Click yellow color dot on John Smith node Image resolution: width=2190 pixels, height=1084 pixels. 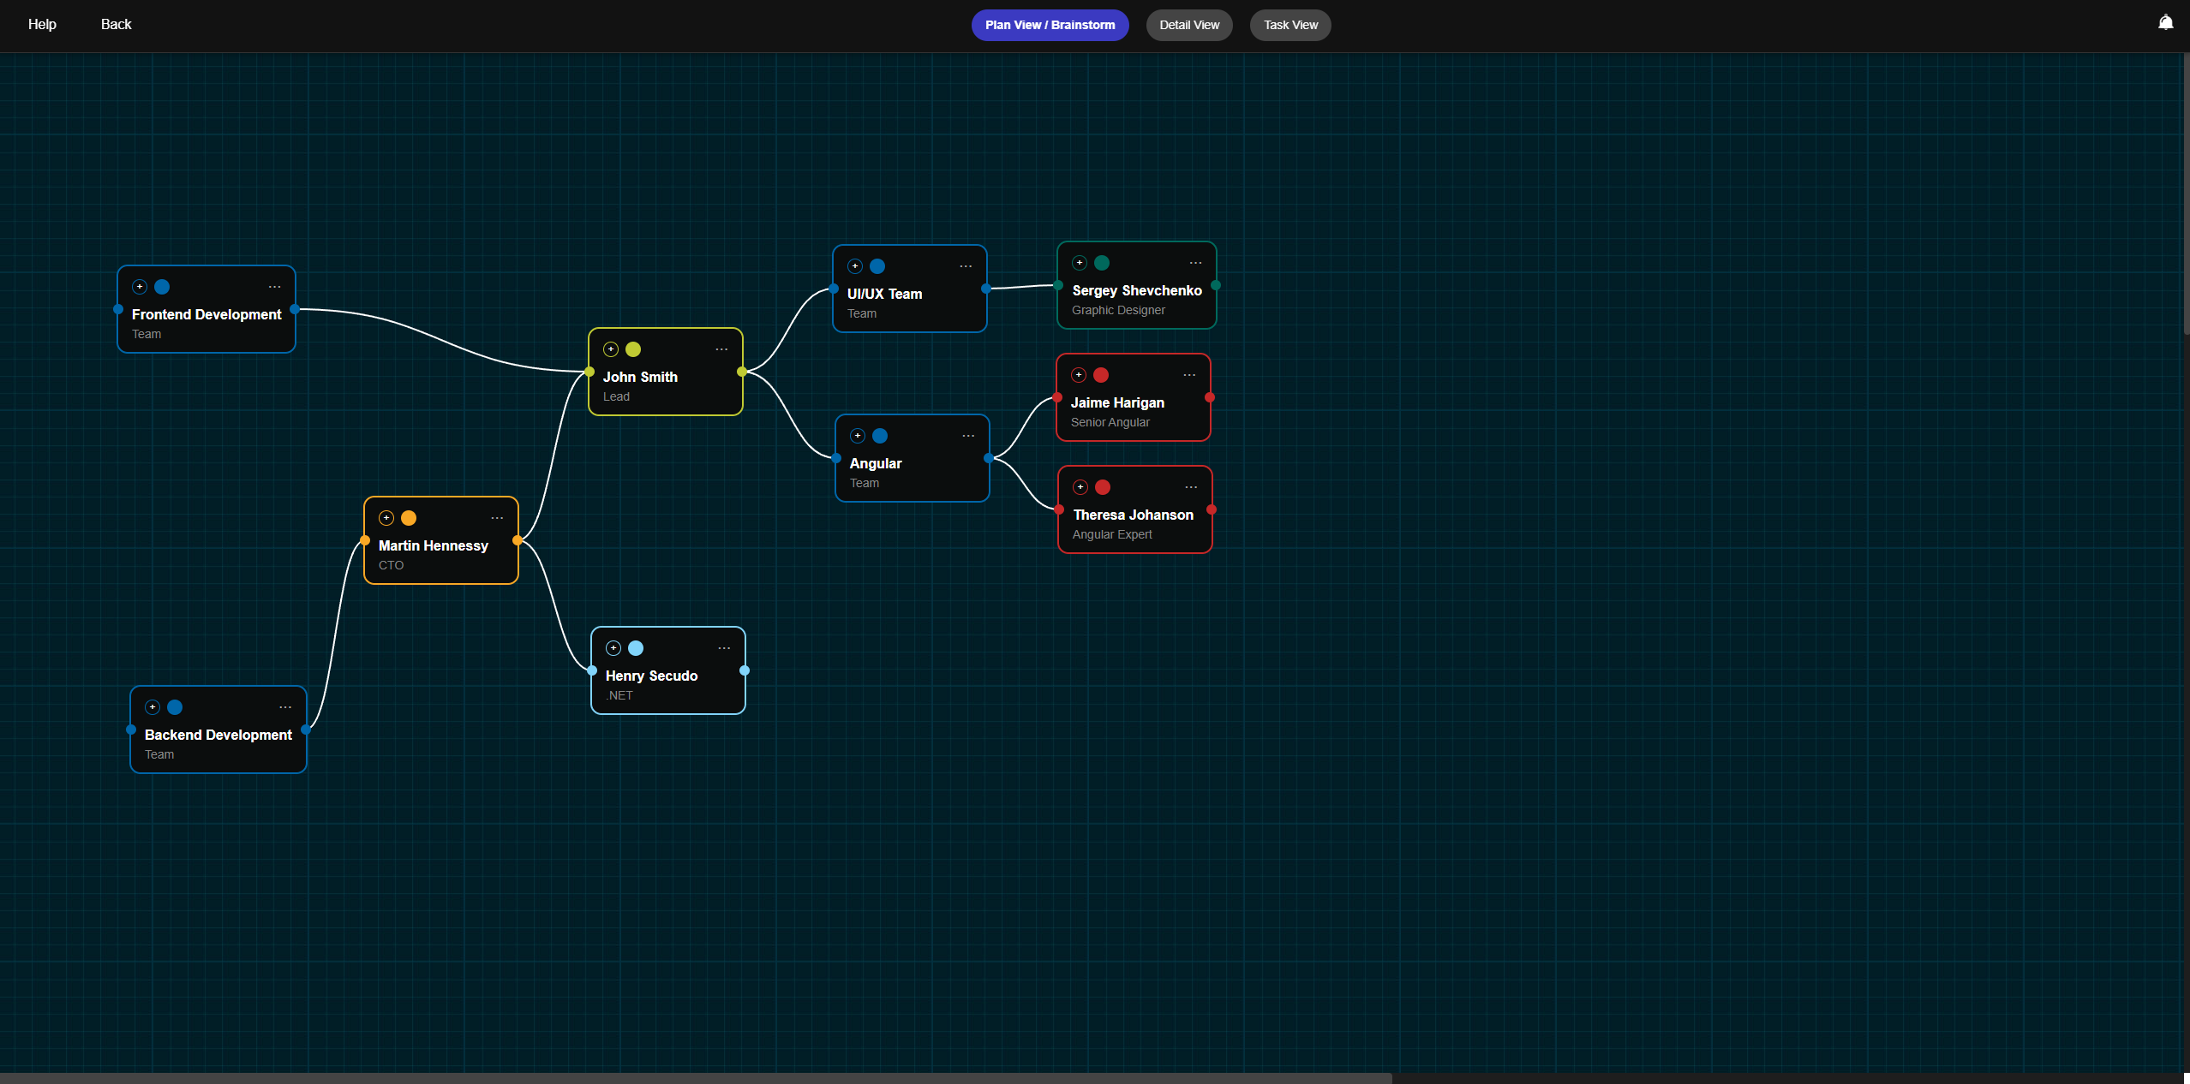(633, 349)
